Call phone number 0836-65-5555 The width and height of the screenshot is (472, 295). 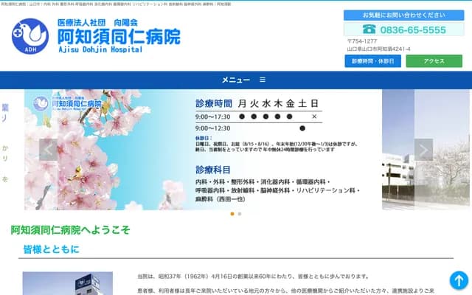tap(413, 29)
